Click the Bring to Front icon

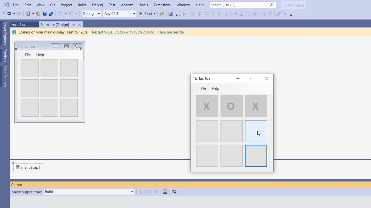click(279, 14)
